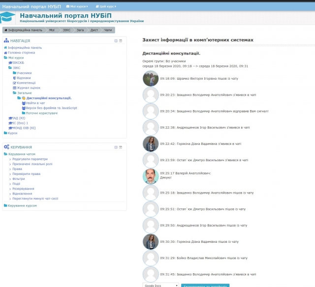
Task: Click Іващенко avatar at 09:31:45
Action: 151,274
